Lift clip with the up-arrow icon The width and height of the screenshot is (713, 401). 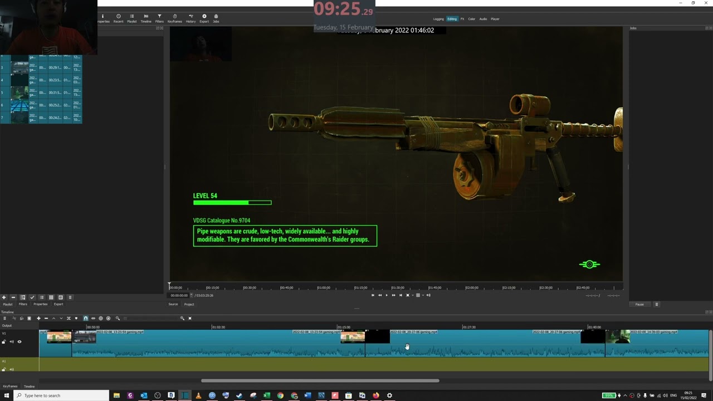click(x=53, y=318)
